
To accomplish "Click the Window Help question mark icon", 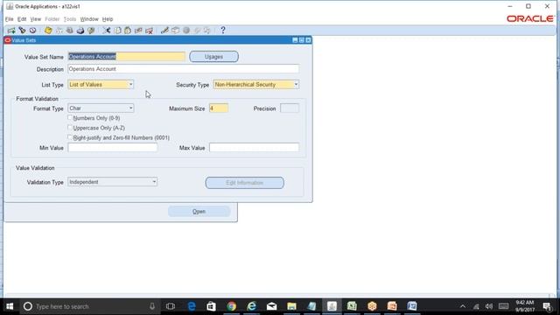I will [223, 31].
